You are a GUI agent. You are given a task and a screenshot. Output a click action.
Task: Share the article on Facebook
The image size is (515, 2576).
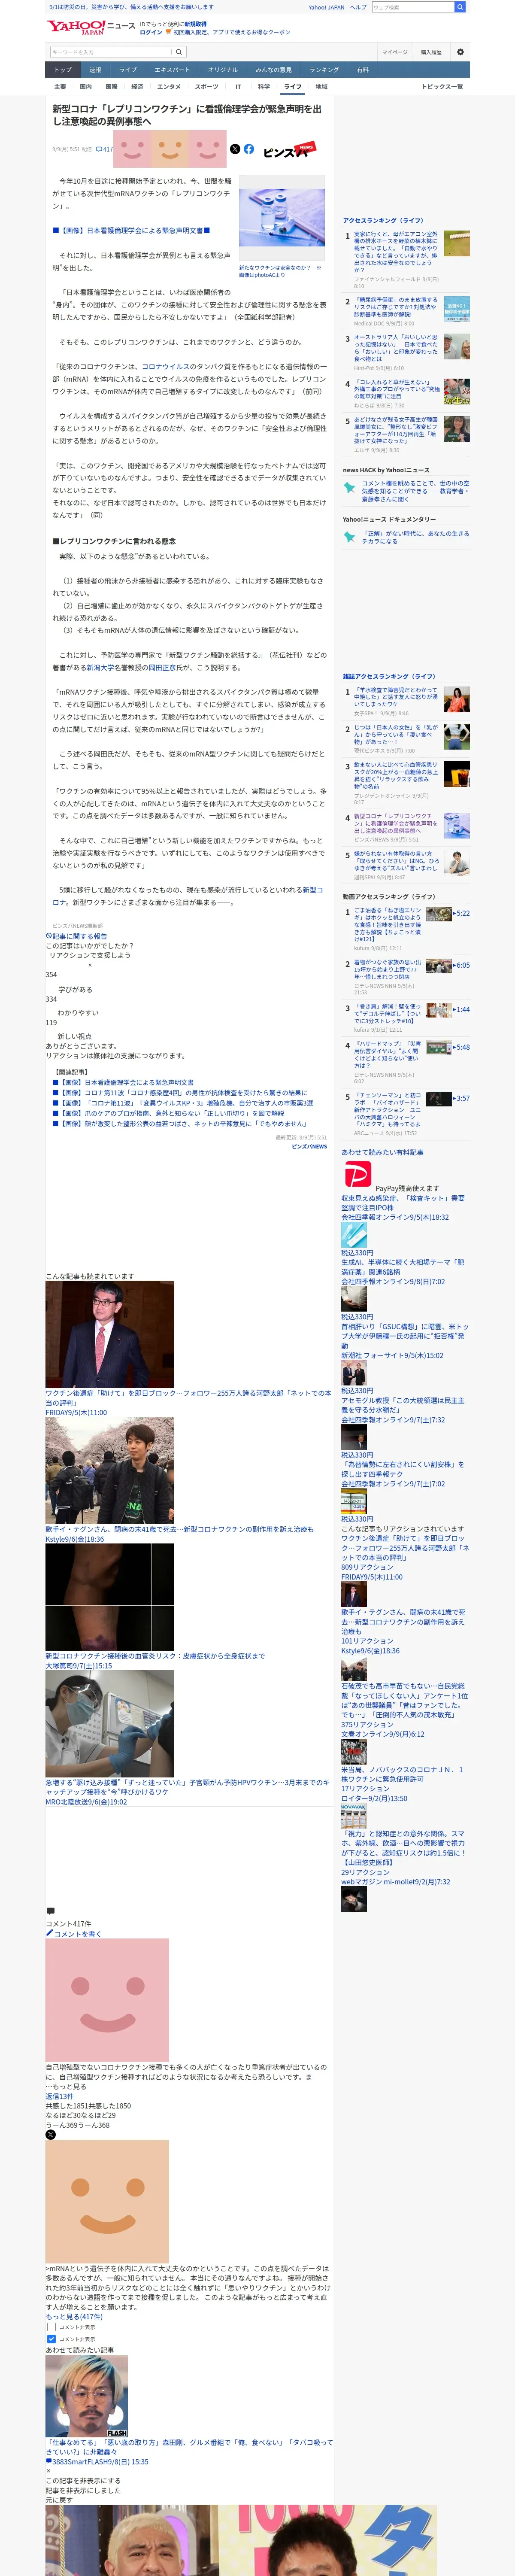(x=249, y=149)
